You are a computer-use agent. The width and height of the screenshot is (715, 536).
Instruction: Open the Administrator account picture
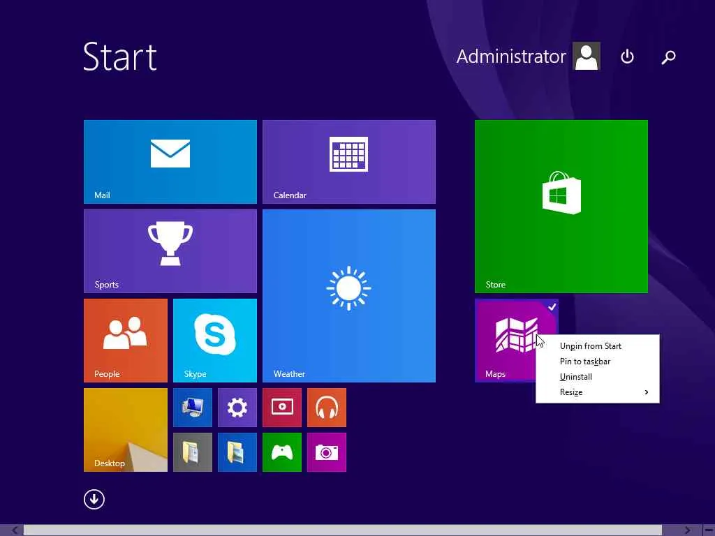(x=587, y=56)
